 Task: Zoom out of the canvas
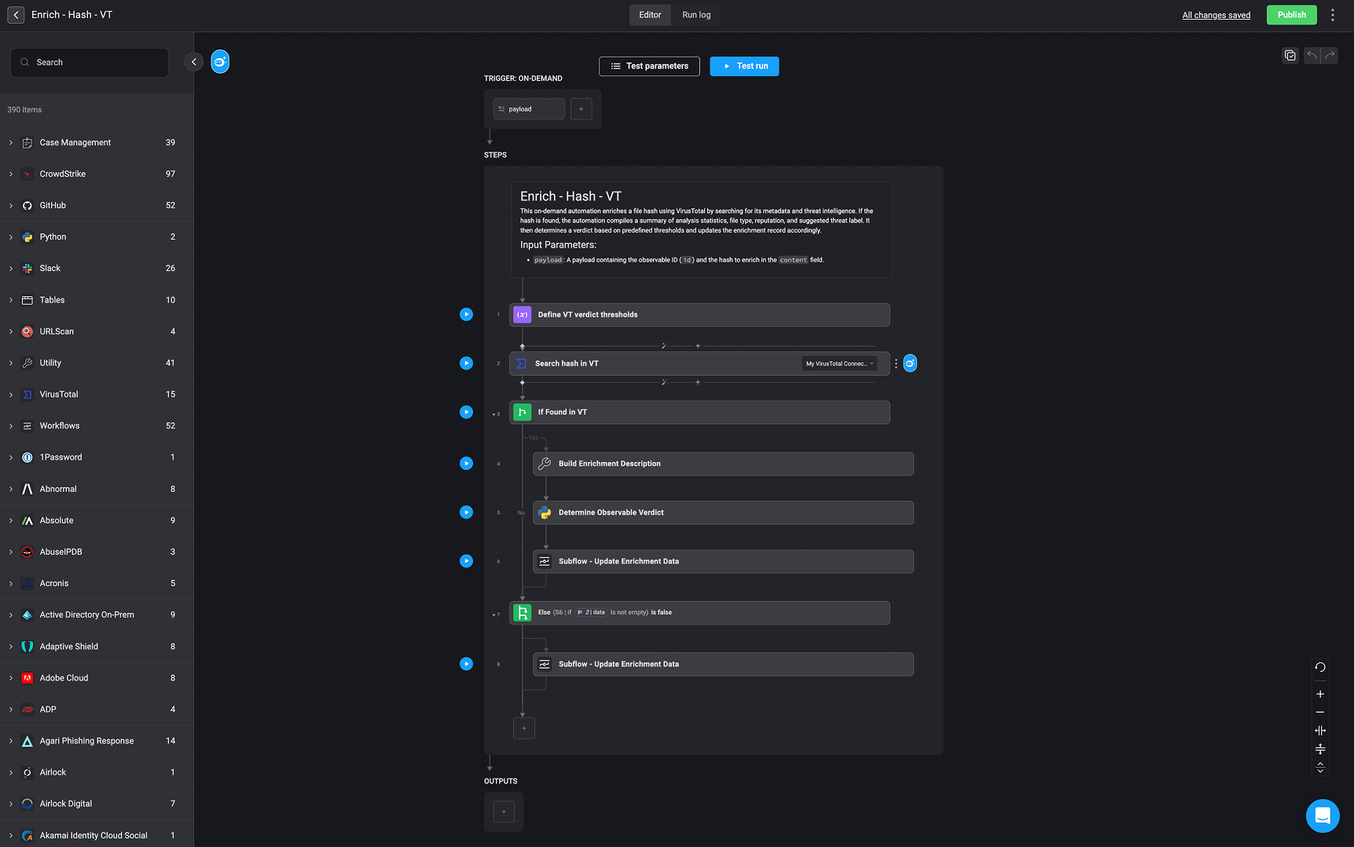[x=1320, y=712]
